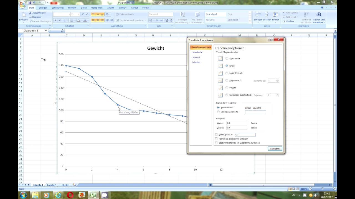
Task: Click the Exponential trendline icon
Action: (x=220, y=59)
